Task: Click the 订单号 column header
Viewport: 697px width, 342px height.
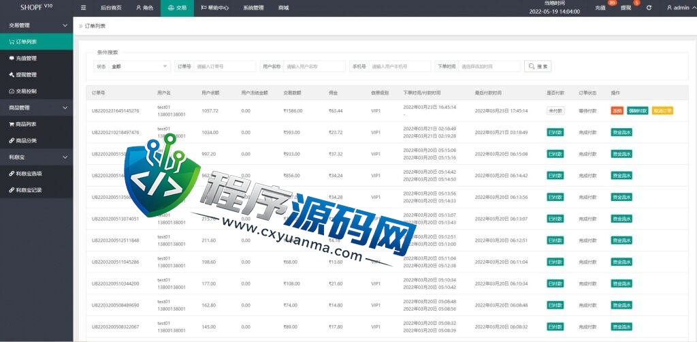Action: coord(98,93)
